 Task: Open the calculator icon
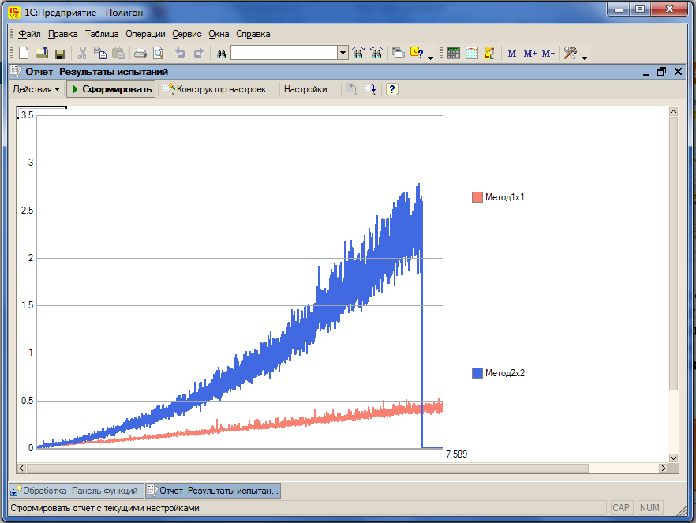pyautogui.click(x=454, y=53)
